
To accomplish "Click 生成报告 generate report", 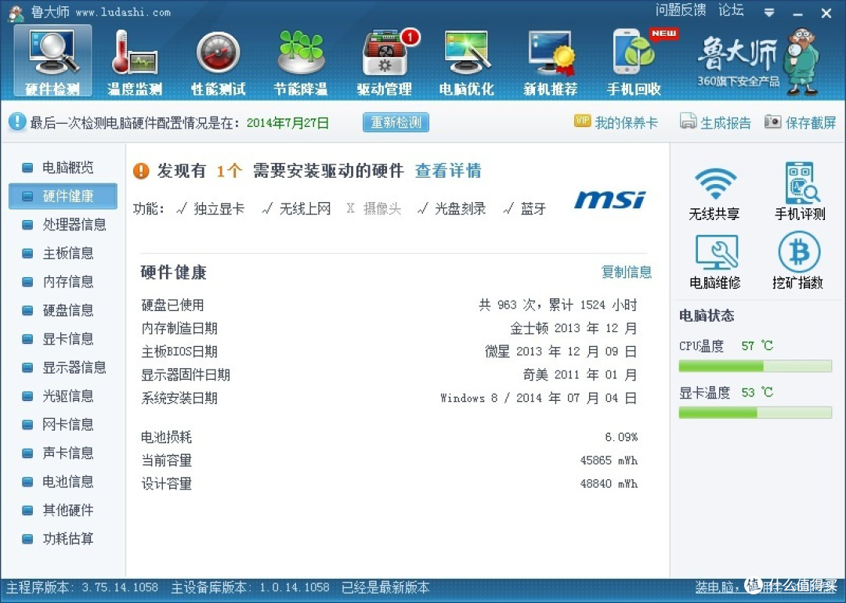I will [715, 122].
